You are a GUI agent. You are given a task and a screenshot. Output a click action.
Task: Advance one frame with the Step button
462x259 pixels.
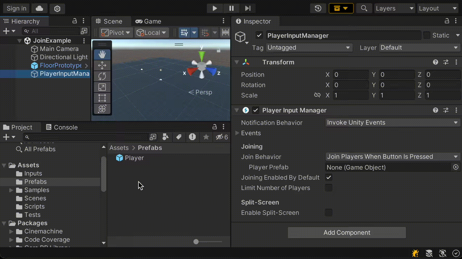click(248, 8)
